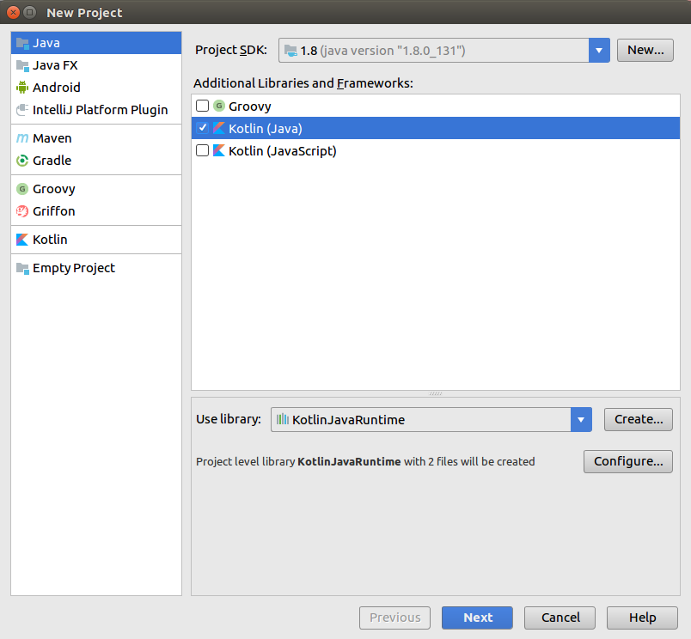
Task: Click the Maven 'm' icon
Action: click(x=22, y=138)
